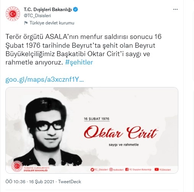Click the T.C. Dışişleri Bakanlığı profile avatar

point(13,14)
